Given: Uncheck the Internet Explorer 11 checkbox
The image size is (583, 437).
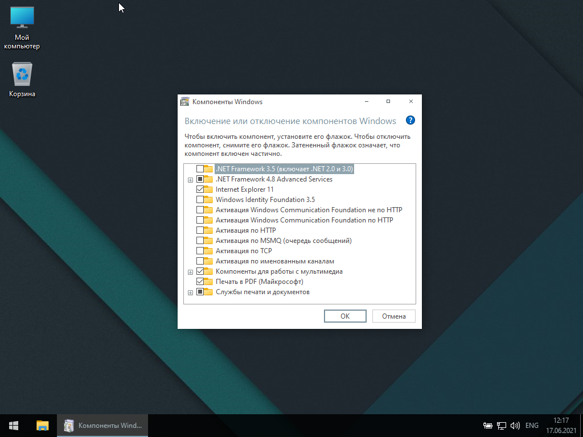Looking at the screenshot, I should pyautogui.click(x=200, y=189).
